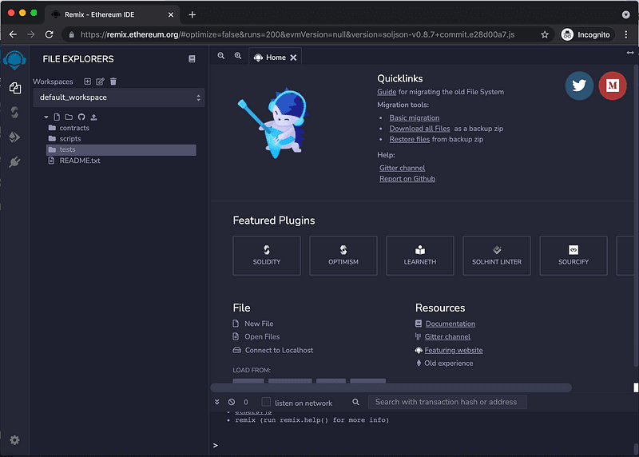Open Remix Medium blog icon
This screenshot has width=639, height=457.
(x=613, y=85)
